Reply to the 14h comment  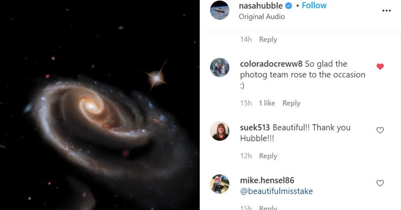tap(268, 39)
